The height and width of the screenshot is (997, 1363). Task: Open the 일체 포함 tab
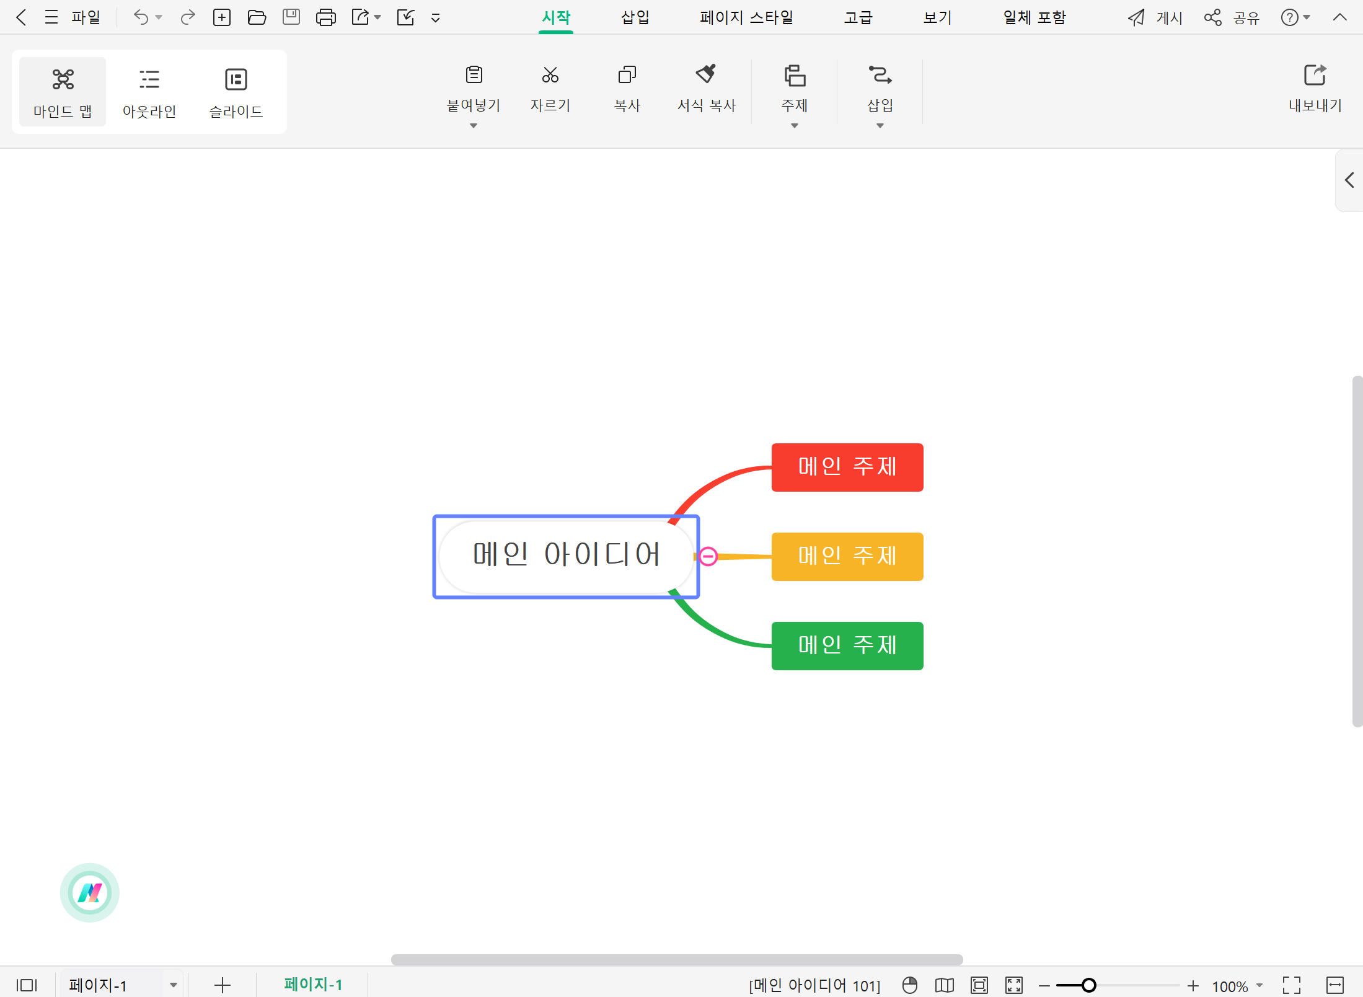[x=1034, y=17]
